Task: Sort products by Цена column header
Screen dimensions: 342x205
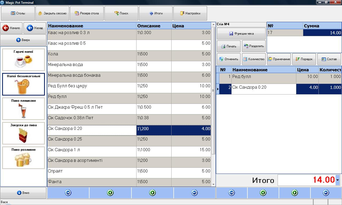Action: pos(191,26)
